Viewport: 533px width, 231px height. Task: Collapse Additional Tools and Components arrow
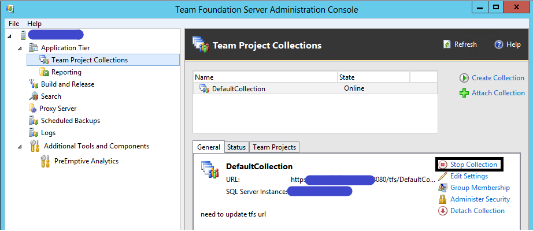pos(20,147)
